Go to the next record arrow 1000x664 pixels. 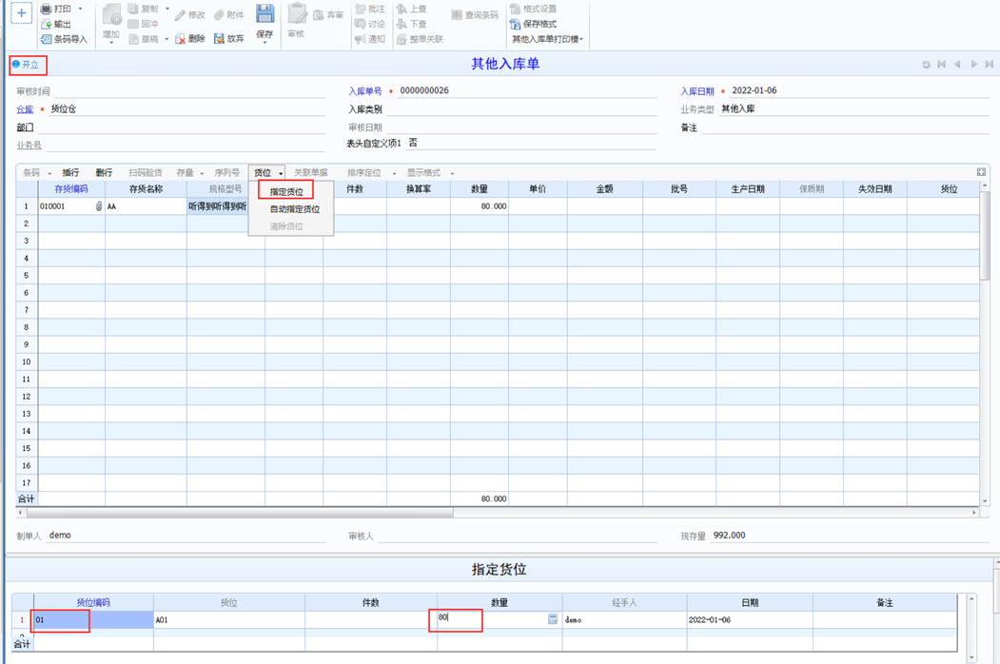[974, 65]
